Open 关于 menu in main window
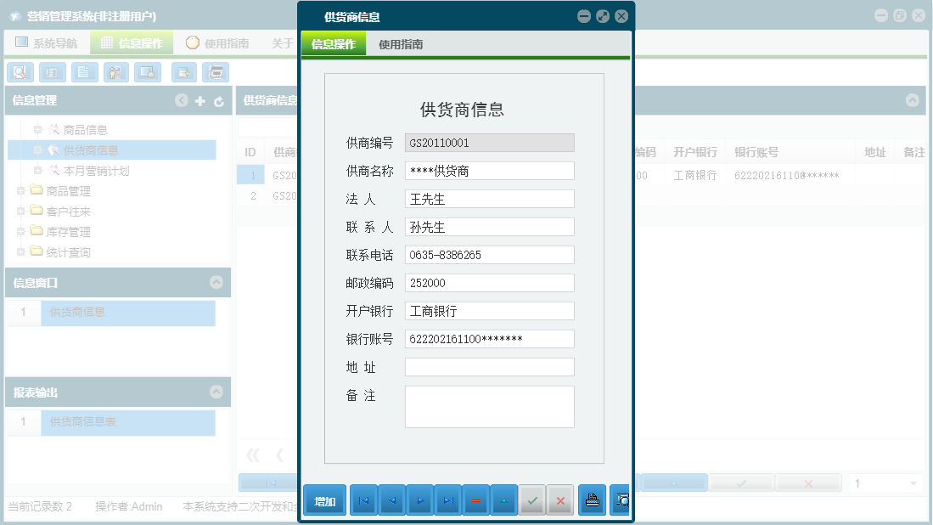This screenshot has width=933, height=525. tap(283, 42)
